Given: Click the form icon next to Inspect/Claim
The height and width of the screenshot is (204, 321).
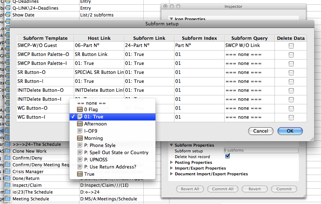Looking at the screenshot, I should coord(8,185).
